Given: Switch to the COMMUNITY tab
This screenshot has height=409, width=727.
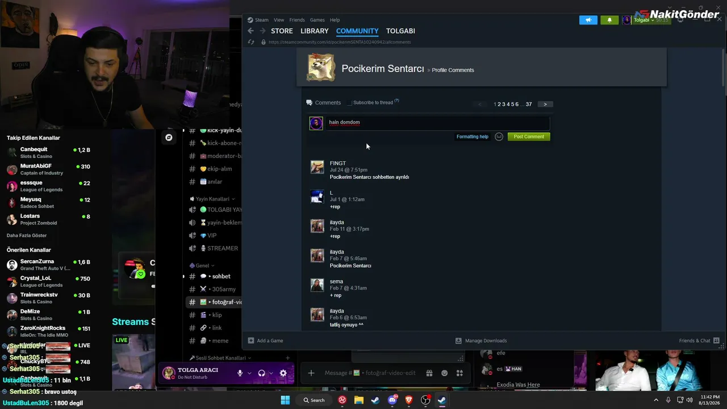Looking at the screenshot, I should click(357, 31).
